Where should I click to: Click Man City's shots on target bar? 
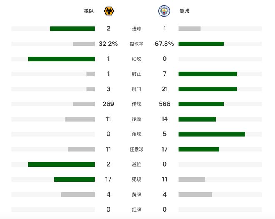coord(207,74)
